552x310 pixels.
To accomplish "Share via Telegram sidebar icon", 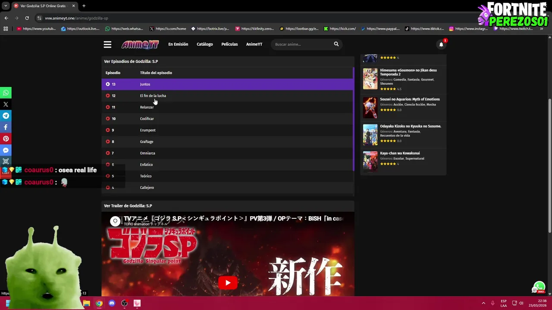I will pos(6,116).
